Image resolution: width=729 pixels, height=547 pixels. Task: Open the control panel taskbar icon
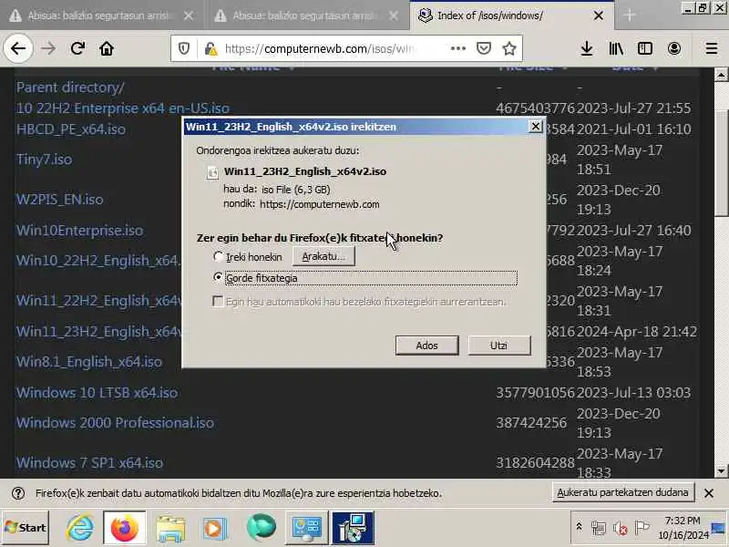click(306, 528)
